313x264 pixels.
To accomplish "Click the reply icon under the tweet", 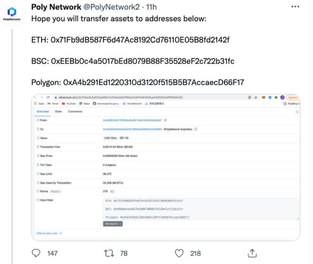I will click(x=36, y=253).
